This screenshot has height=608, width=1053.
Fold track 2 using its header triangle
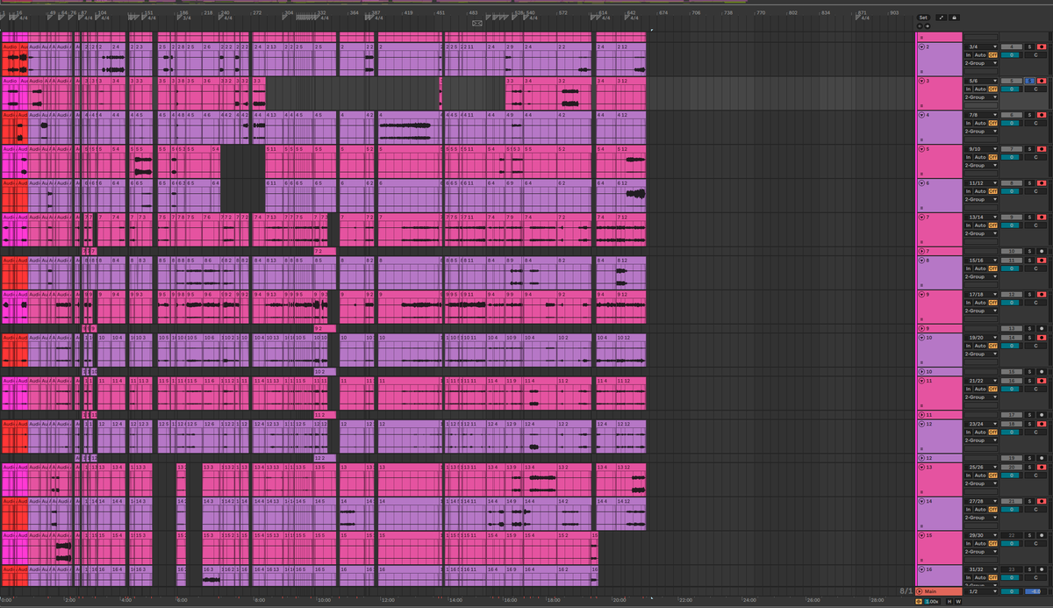click(x=922, y=46)
